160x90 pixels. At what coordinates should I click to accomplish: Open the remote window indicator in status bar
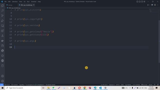[x=2, y=85]
